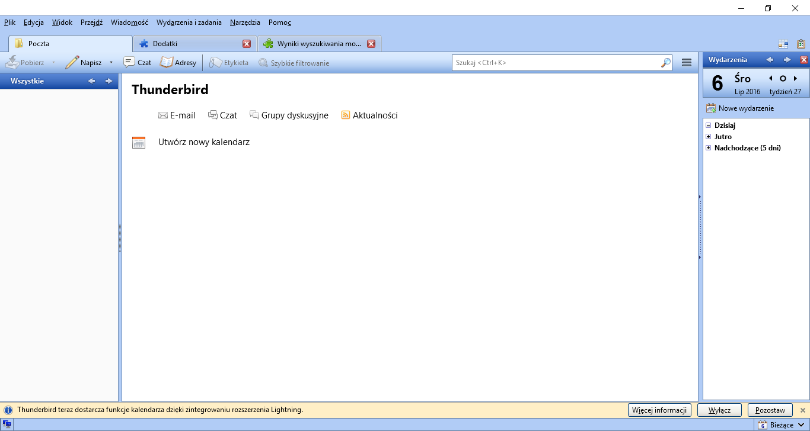The width and height of the screenshot is (810, 431).
Task: Click Utwórz nowy kalendarz
Action: [x=204, y=142]
